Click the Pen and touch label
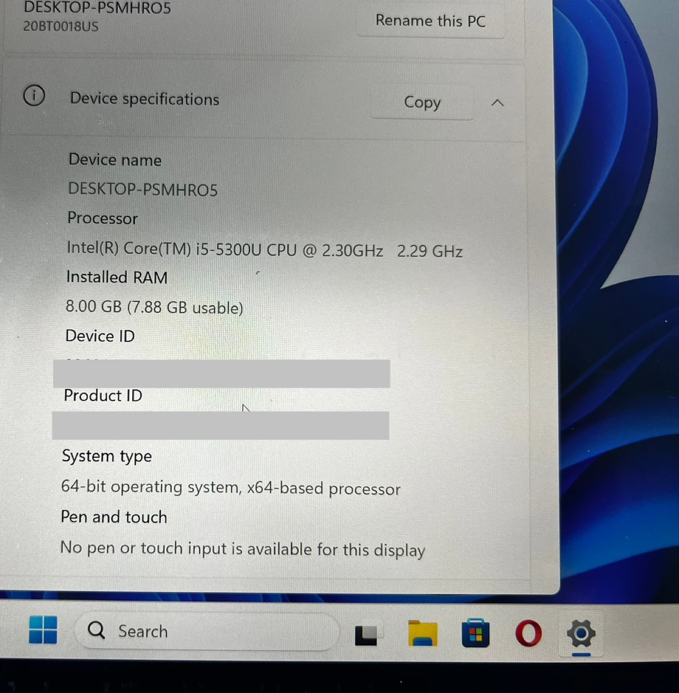 [x=114, y=517]
